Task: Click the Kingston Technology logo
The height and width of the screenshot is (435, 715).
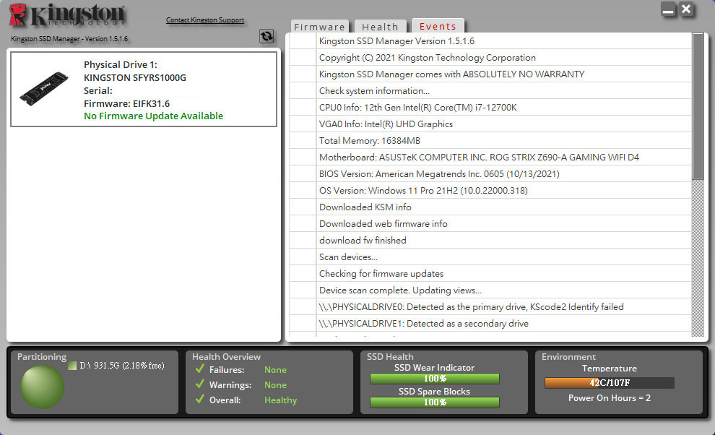Action: [67, 15]
